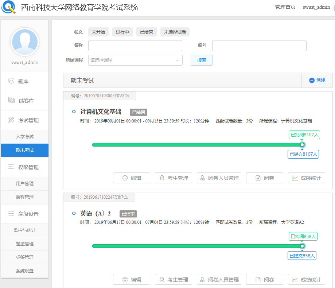The width and height of the screenshot is (335, 288).
Task: Open the 所属课程 course dropdown
Action: click(x=135, y=60)
